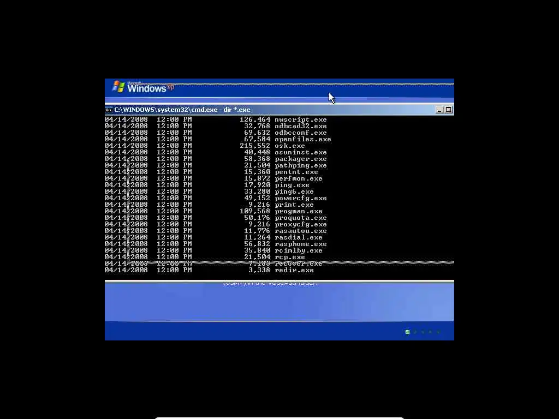This screenshot has height=419, width=559.
Task: Select the rasdial.exe file name
Action: point(299,237)
